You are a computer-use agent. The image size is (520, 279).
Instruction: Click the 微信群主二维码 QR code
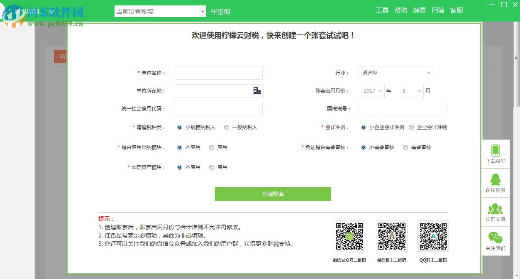coord(391,236)
